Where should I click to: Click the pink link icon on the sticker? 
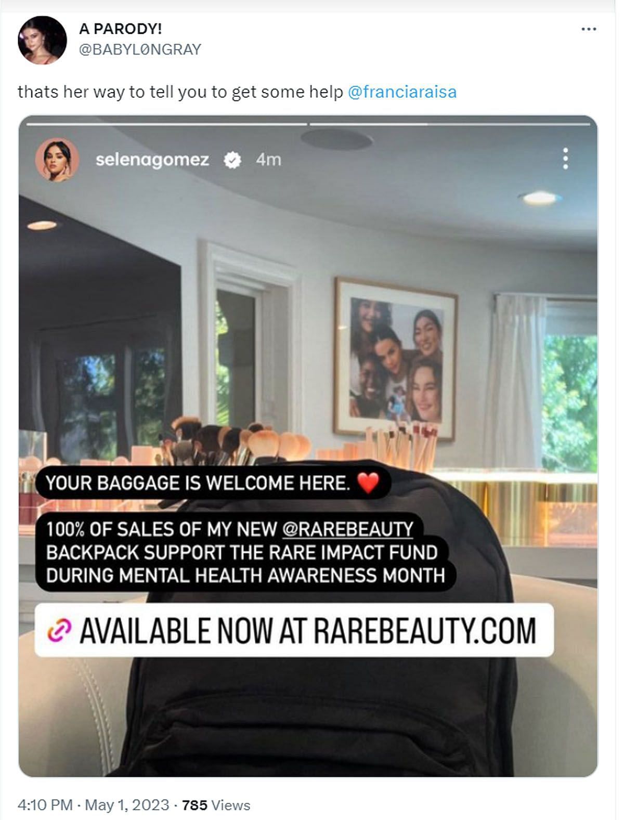(x=59, y=630)
